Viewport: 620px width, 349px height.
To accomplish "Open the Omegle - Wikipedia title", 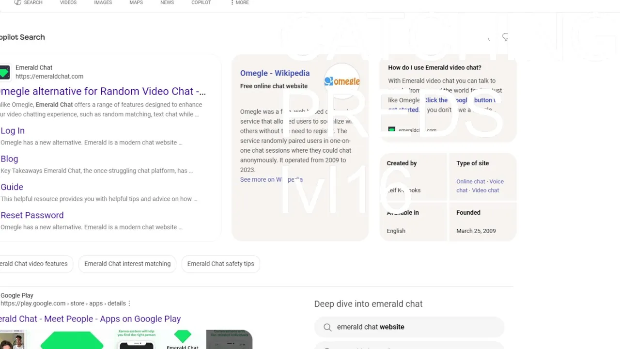I will 275,73.
